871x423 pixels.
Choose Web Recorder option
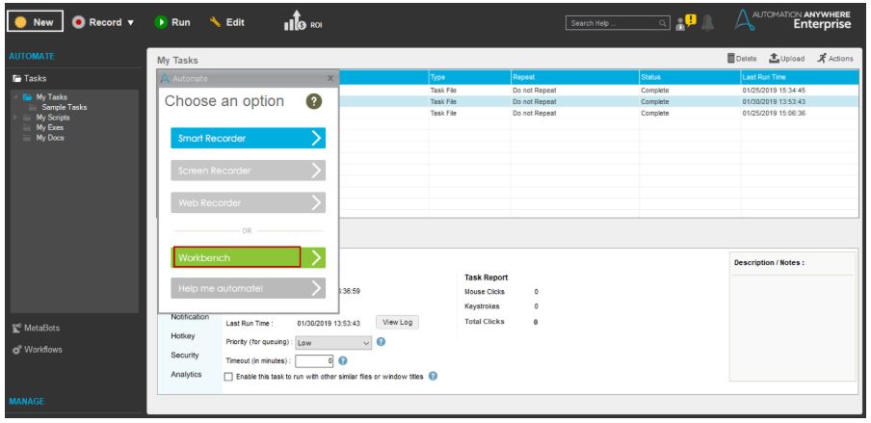pyautogui.click(x=248, y=203)
